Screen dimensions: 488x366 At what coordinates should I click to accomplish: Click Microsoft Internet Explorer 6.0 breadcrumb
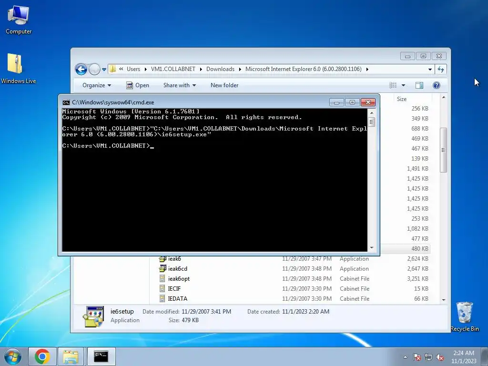(304, 69)
